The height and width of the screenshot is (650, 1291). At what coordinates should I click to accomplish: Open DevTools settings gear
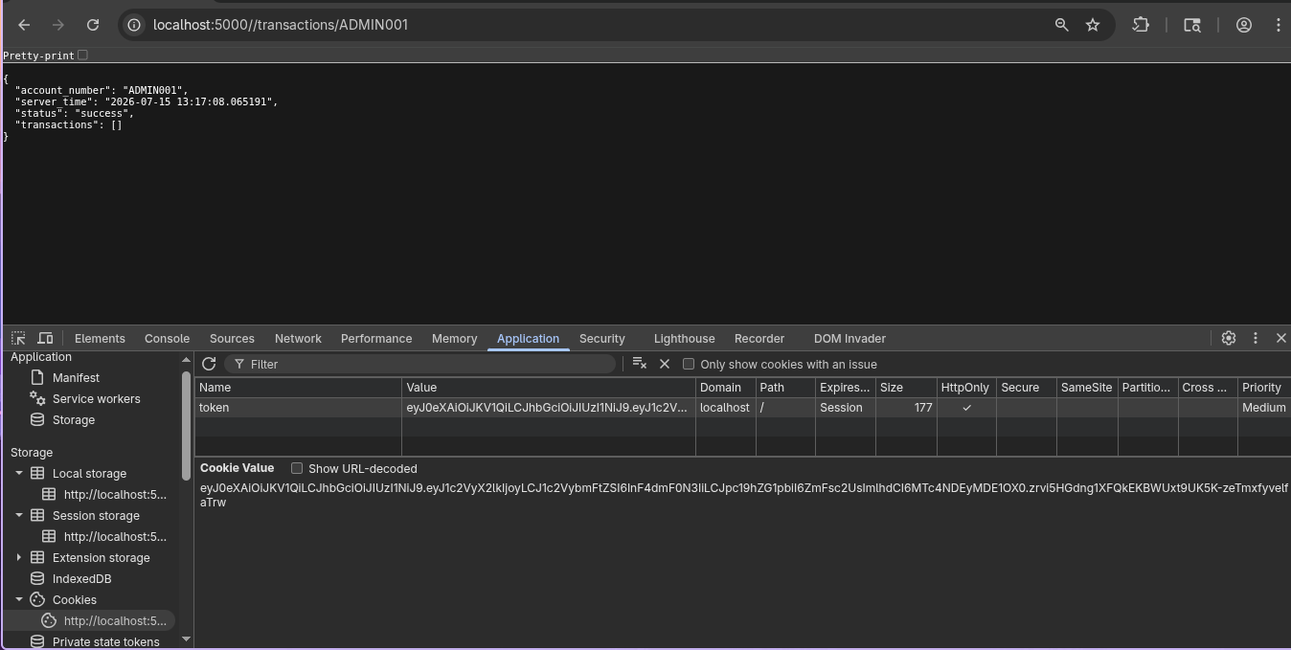pyautogui.click(x=1229, y=338)
